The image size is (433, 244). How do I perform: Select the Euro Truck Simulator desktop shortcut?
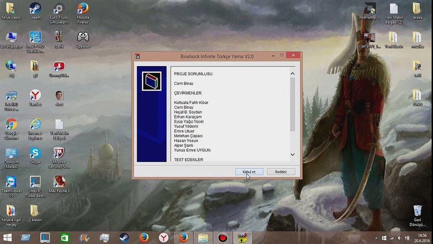(x=59, y=13)
